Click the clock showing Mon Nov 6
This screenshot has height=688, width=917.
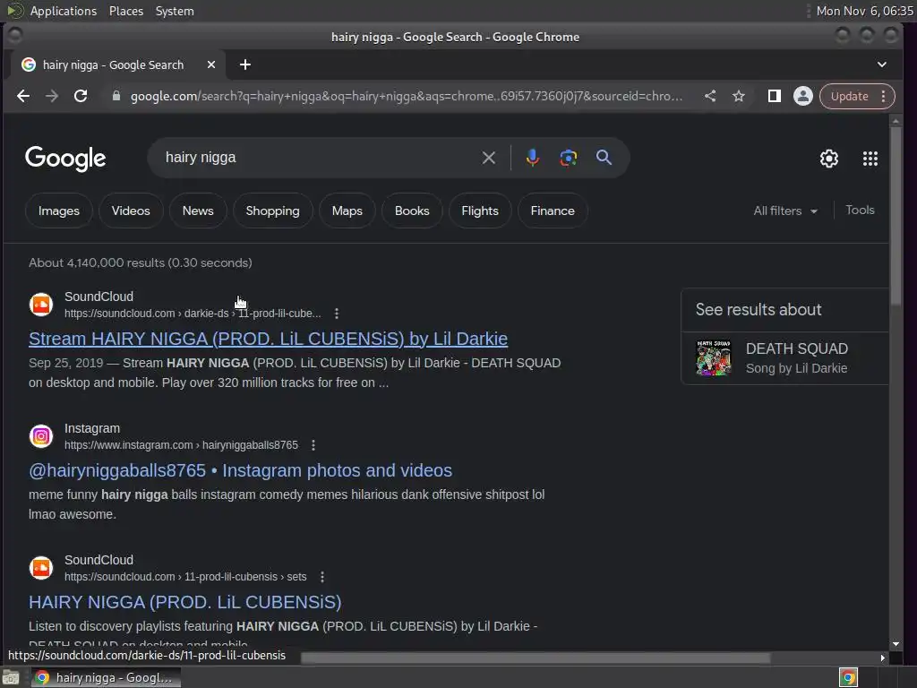click(864, 11)
